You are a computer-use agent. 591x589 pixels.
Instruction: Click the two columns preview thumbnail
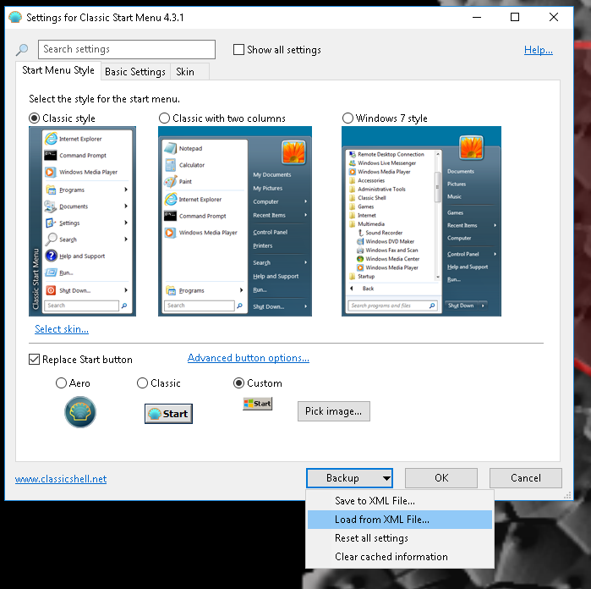(235, 222)
